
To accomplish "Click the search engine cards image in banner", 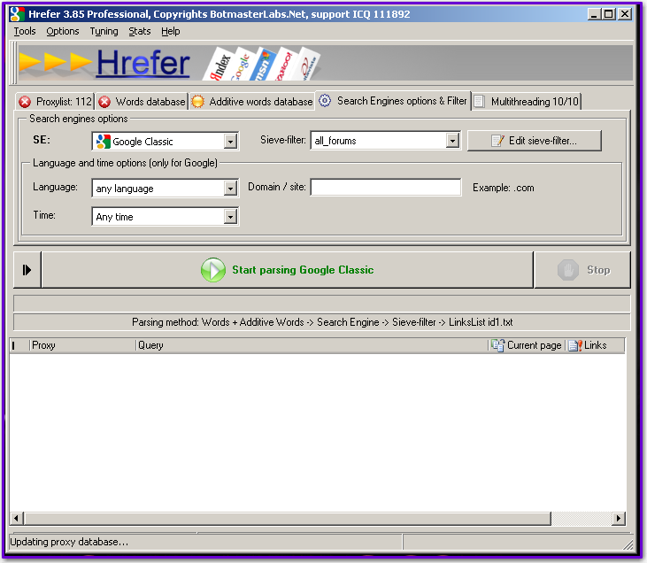I will [x=262, y=63].
